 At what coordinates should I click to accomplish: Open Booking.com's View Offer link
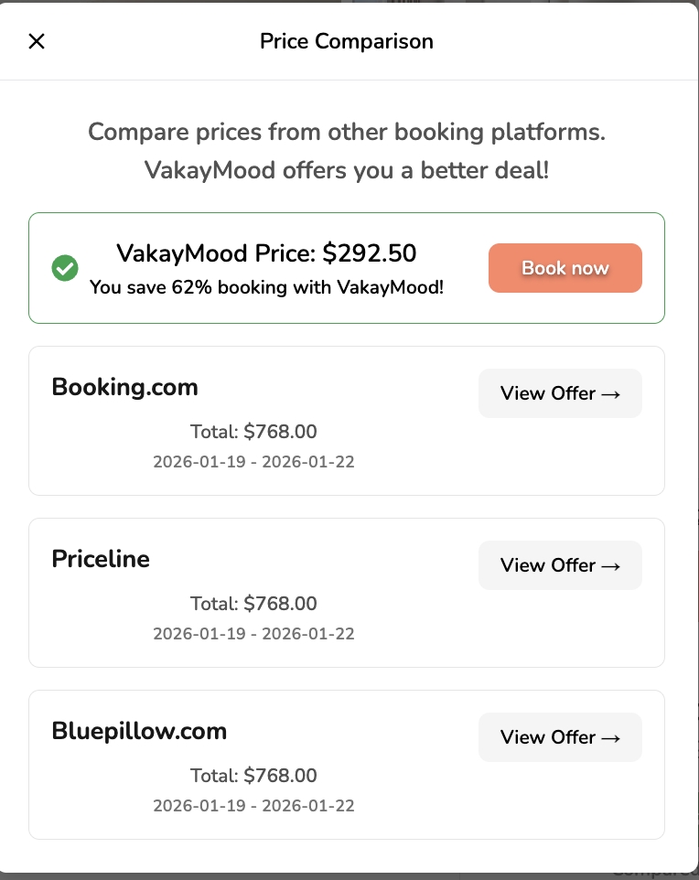pyautogui.click(x=560, y=393)
